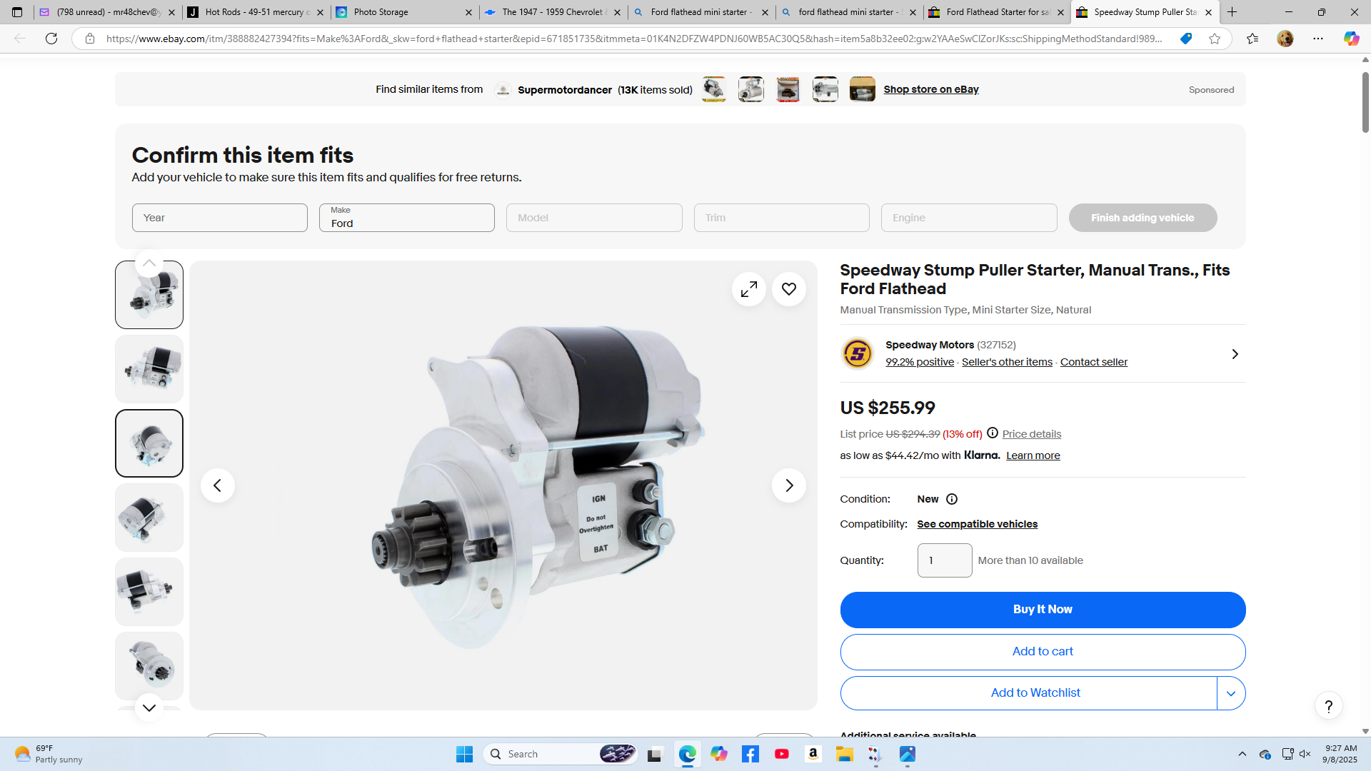Click browser favorites star icon
Screen dimensions: 1371x771
(x=1215, y=39)
